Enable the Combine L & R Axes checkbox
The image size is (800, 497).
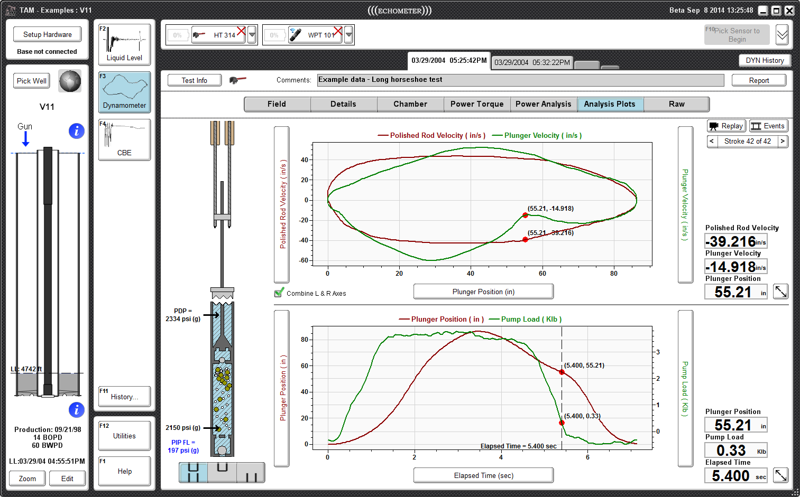(x=279, y=293)
